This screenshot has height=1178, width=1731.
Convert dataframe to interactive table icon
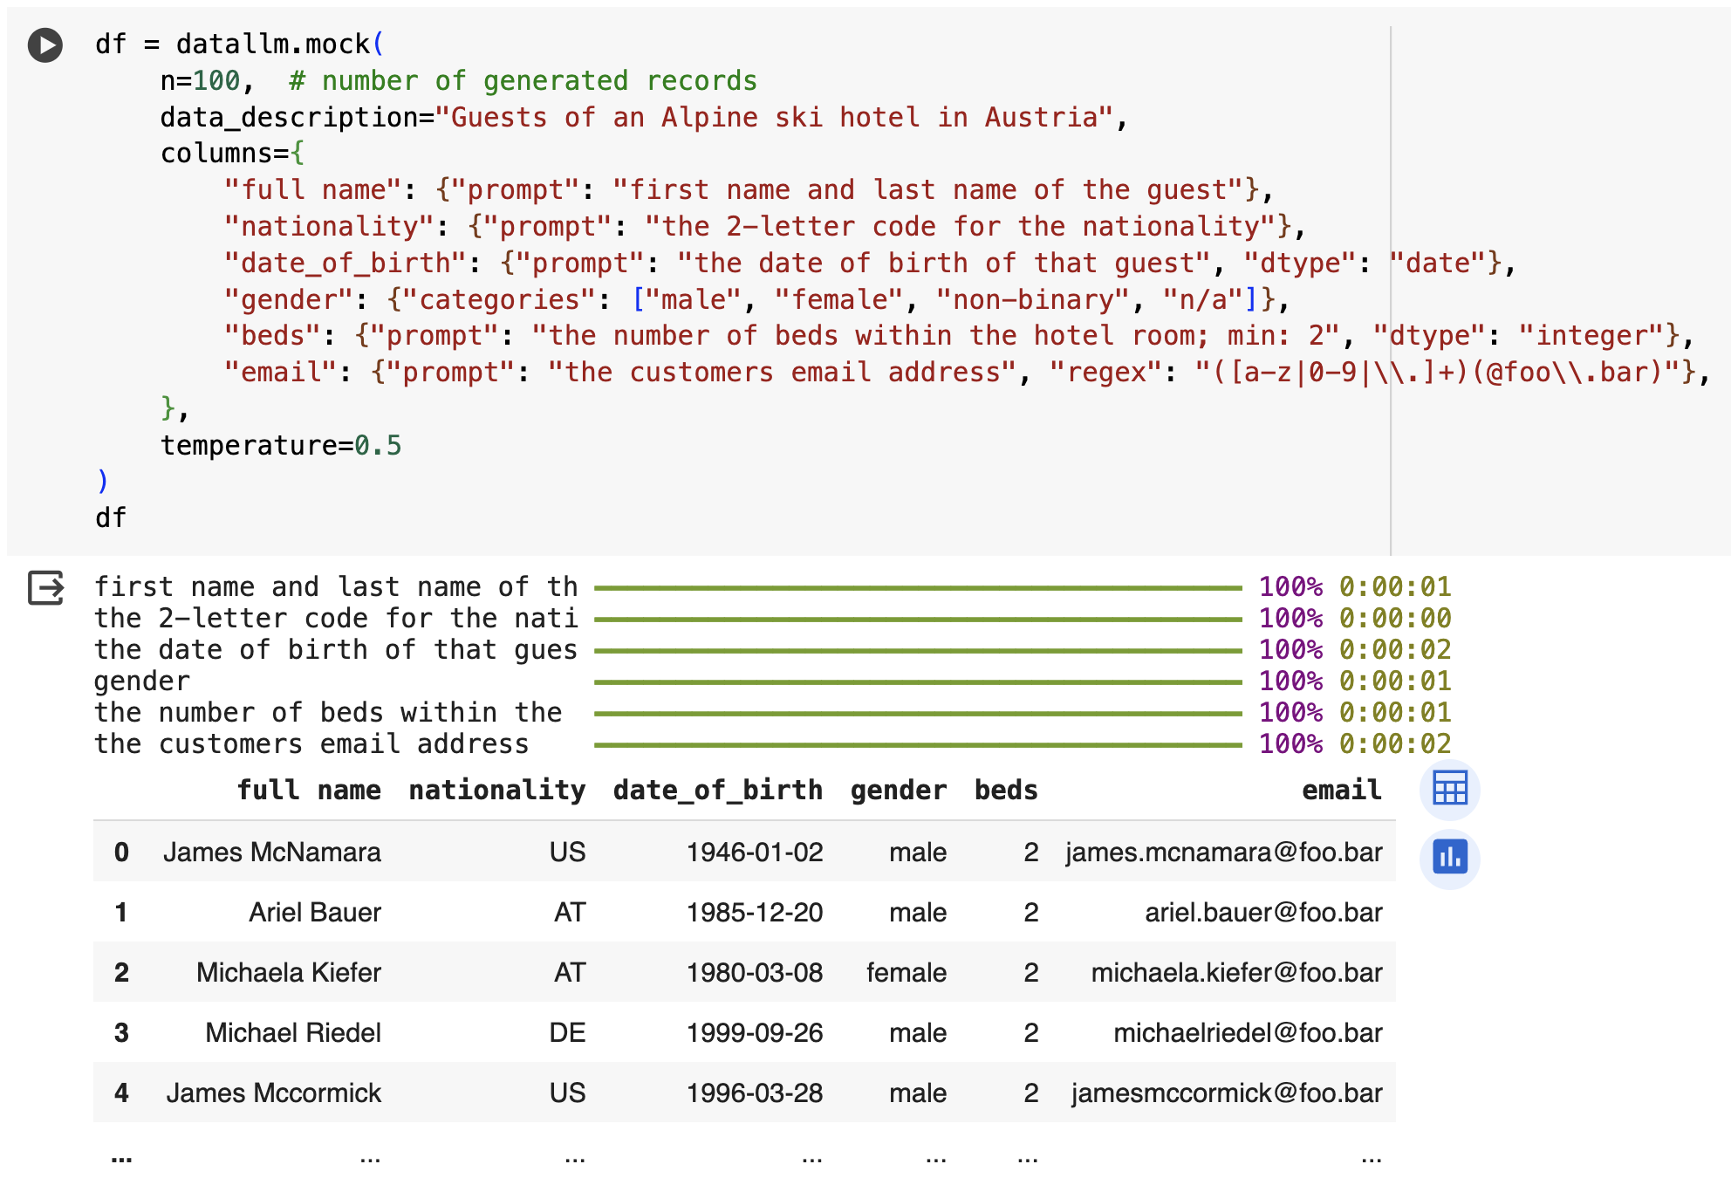click(1449, 789)
